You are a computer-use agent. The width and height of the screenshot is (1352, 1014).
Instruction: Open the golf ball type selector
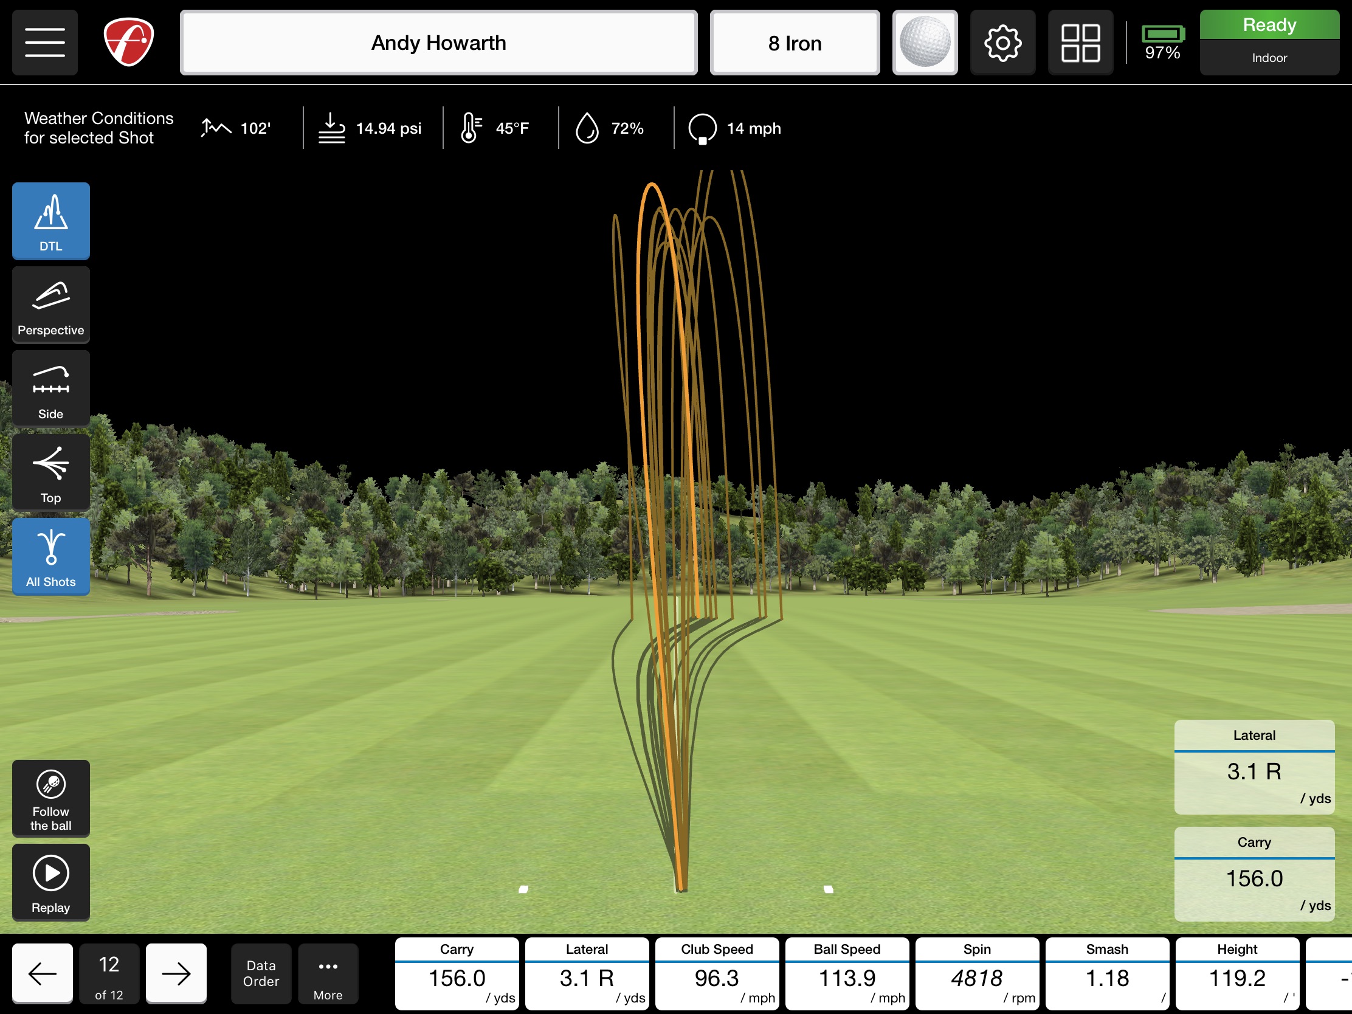925,42
